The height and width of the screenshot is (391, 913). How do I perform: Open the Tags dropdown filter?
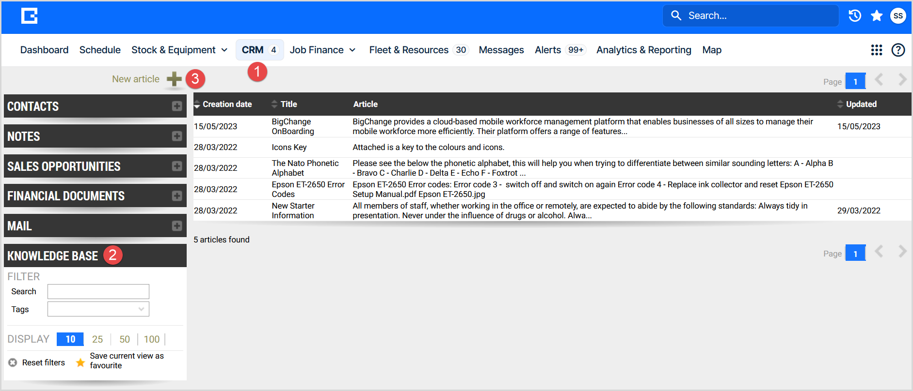pyautogui.click(x=98, y=309)
